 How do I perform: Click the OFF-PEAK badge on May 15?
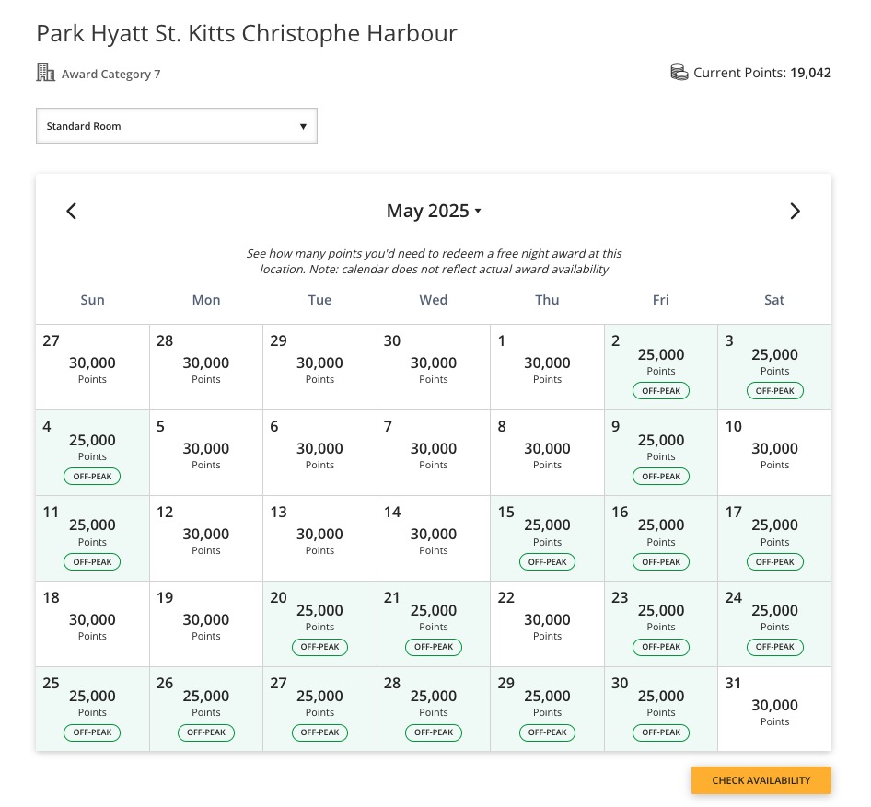click(547, 561)
